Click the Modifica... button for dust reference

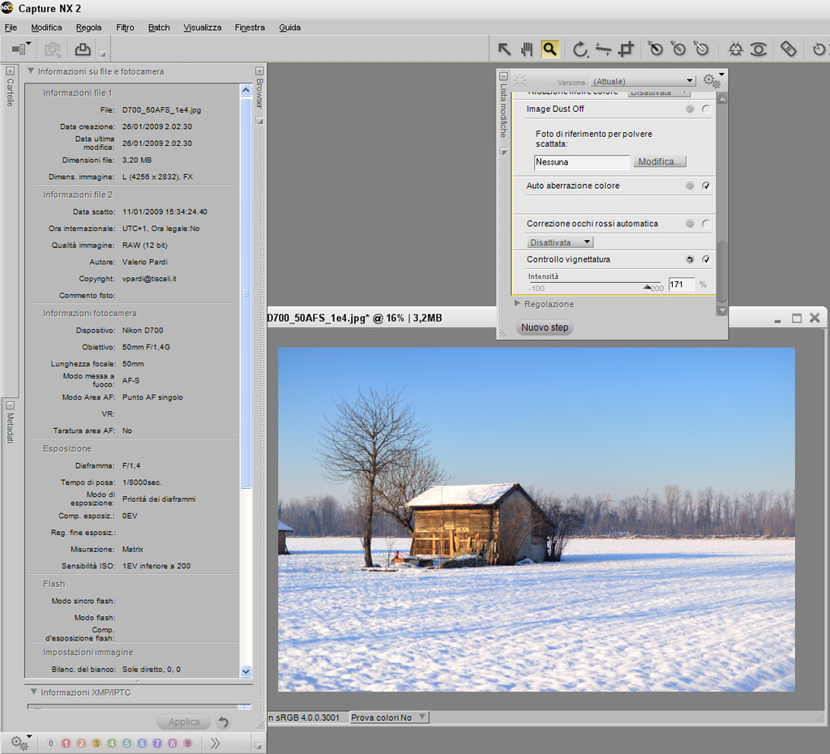660,162
